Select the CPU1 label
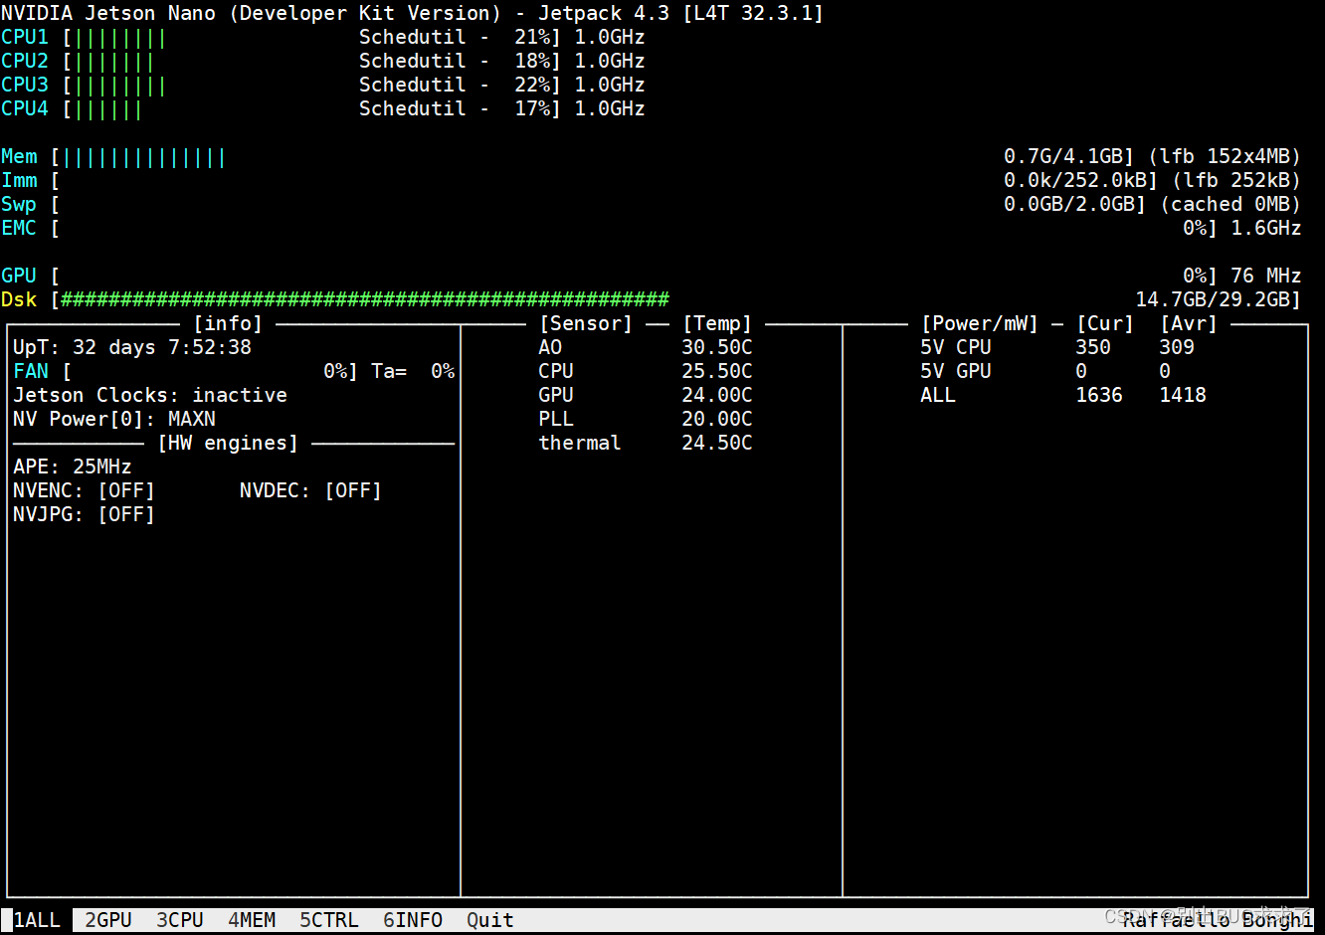This screenshot has height=935, width=1325. (x=25, y=38)
